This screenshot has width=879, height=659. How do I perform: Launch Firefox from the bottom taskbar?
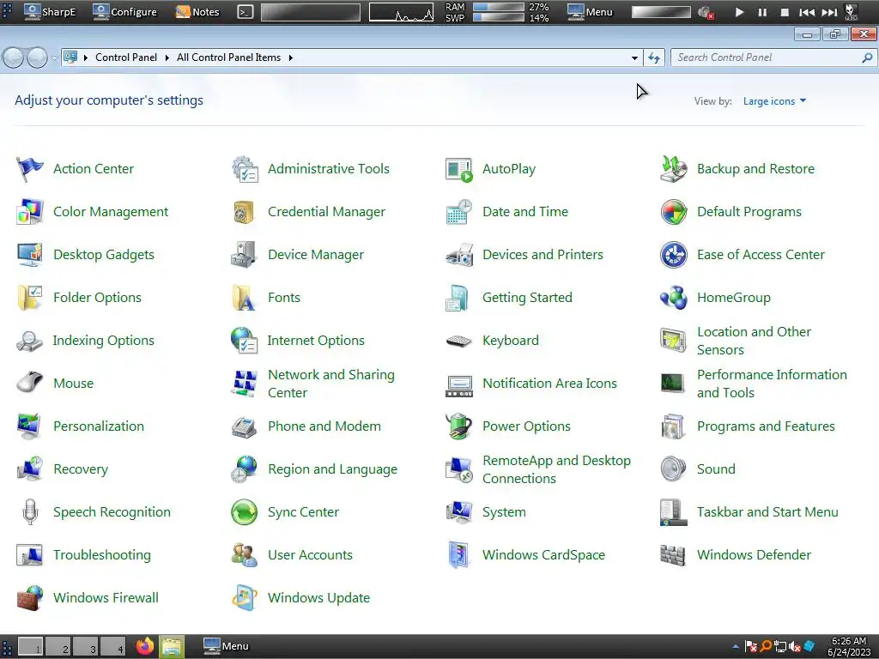tap(145, 647)
